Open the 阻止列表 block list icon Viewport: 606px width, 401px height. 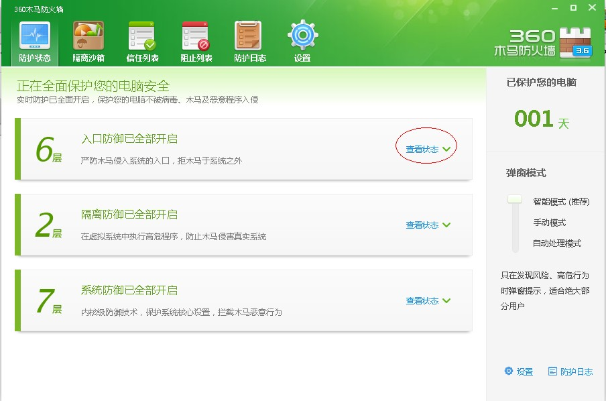(x=196, y=42)
